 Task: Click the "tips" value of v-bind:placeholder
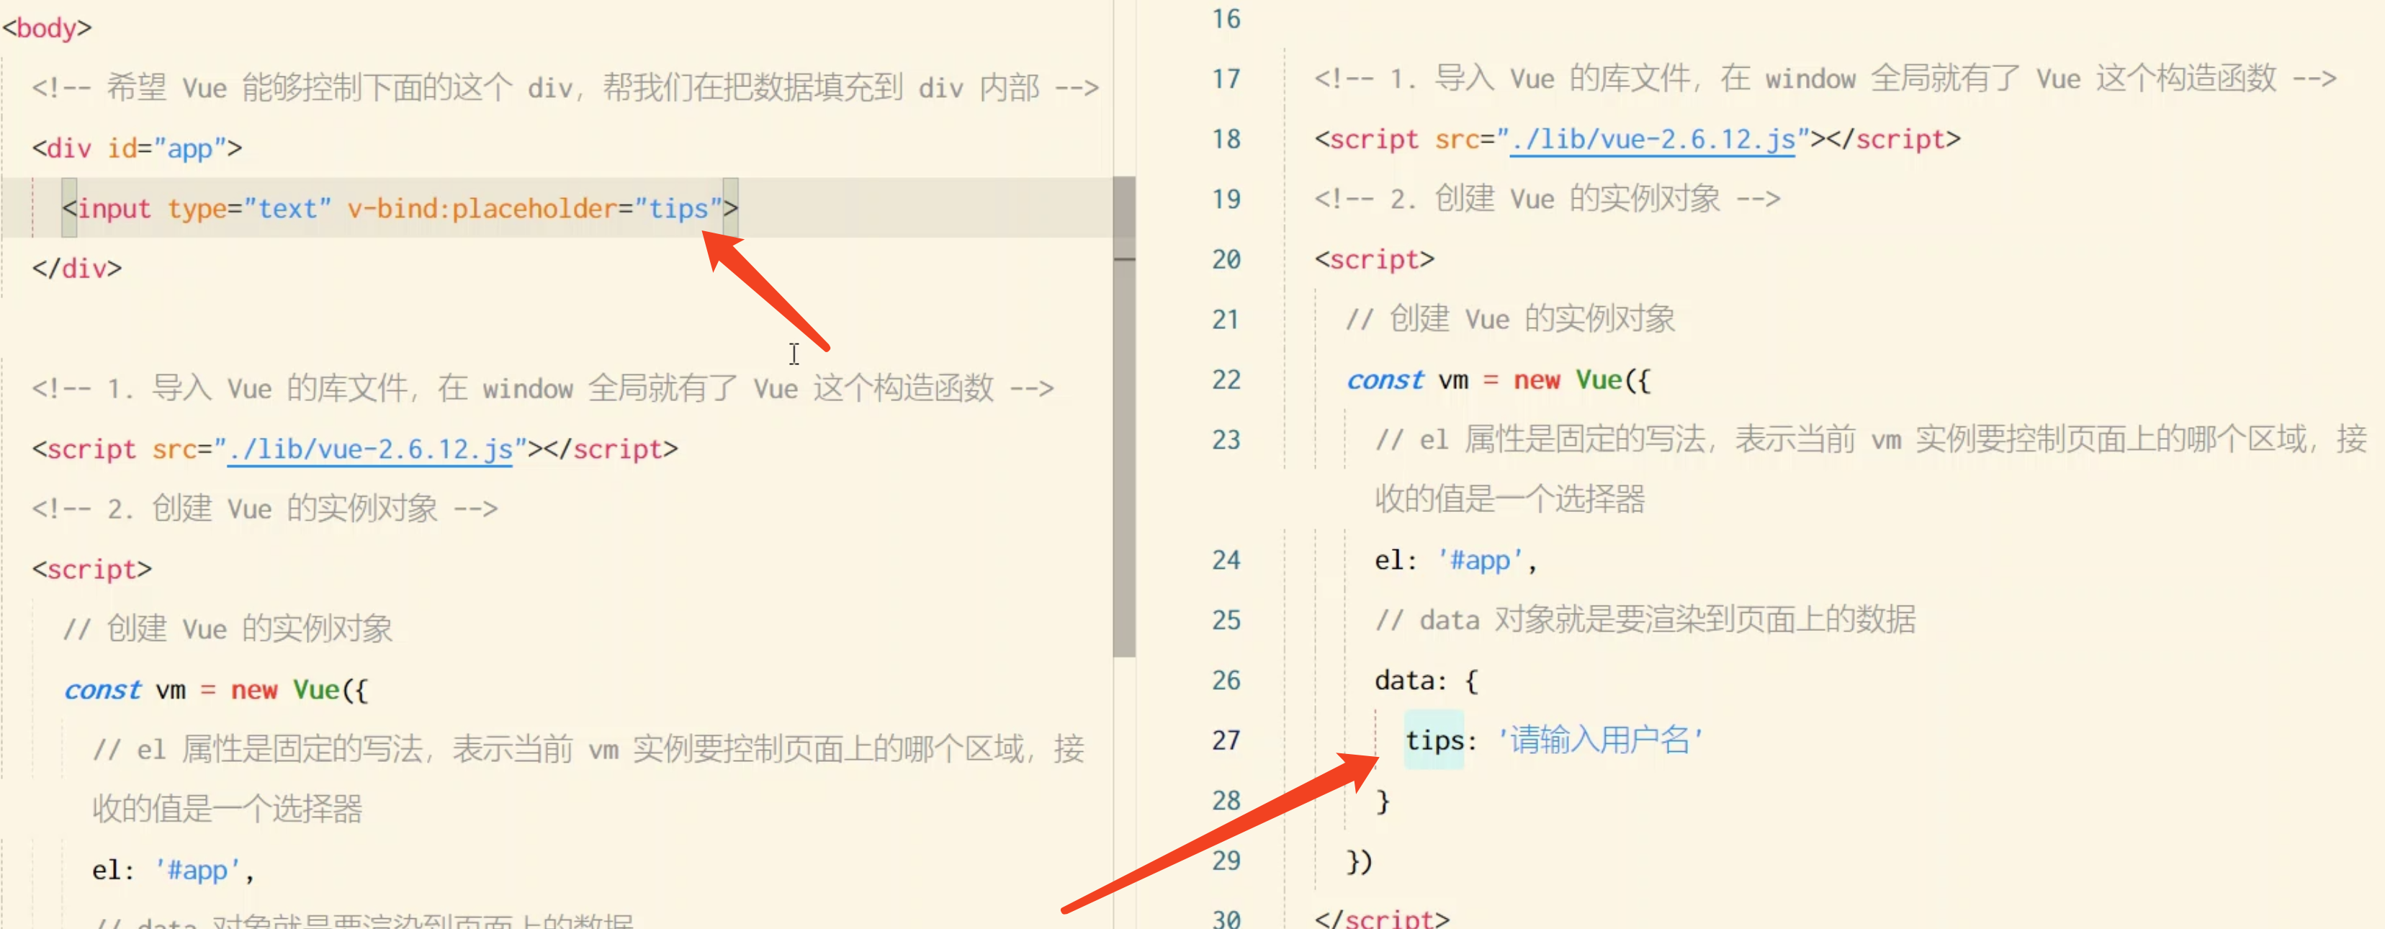(x=678, y=208)
